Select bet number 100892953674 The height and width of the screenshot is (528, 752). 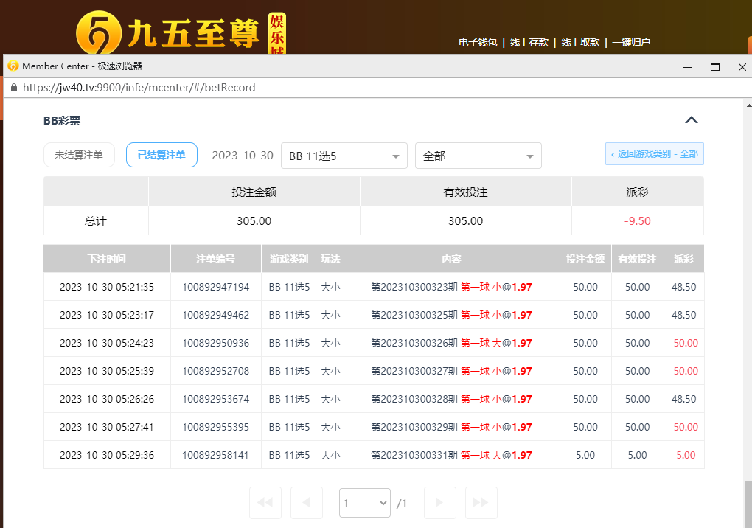click(216, 399)
